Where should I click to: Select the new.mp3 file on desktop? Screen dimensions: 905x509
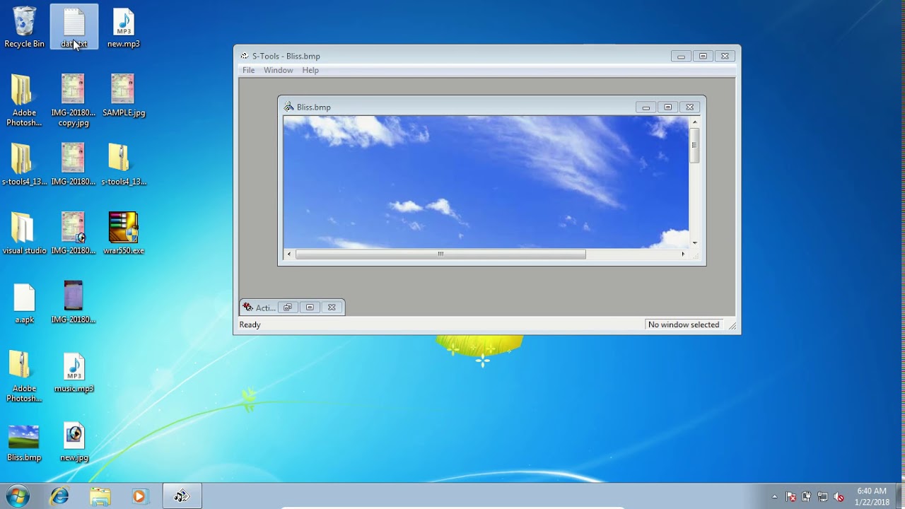pyautogui.click(x=123, y=27)
